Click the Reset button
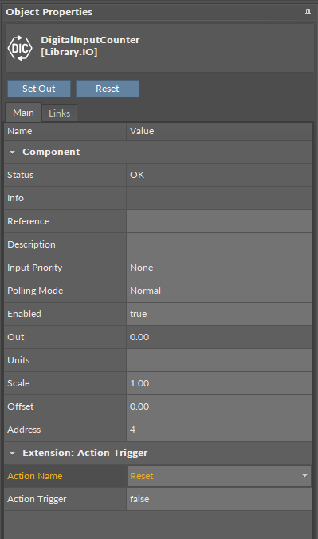This screenshot has width=318, height=539. (108, 89)
